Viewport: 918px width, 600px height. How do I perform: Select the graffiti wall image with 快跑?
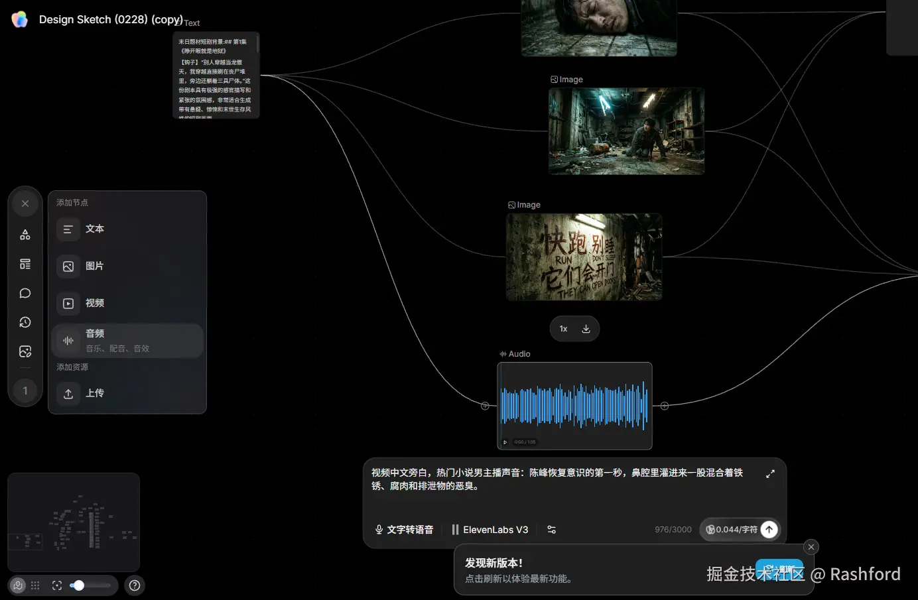(x=584, y=257)
